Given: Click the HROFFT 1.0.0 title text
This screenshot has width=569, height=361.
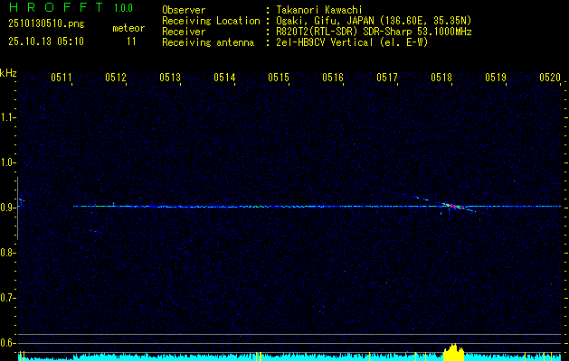Looking at the screenshot, I should tap(71, 7).
